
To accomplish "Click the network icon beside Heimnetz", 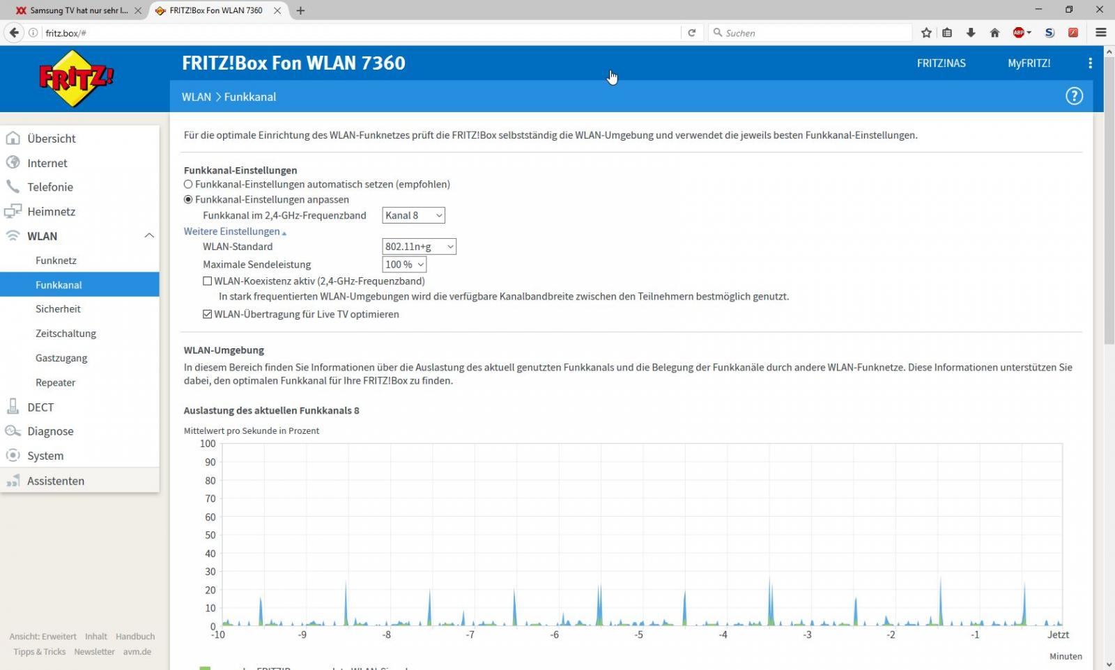I will 13,211.
